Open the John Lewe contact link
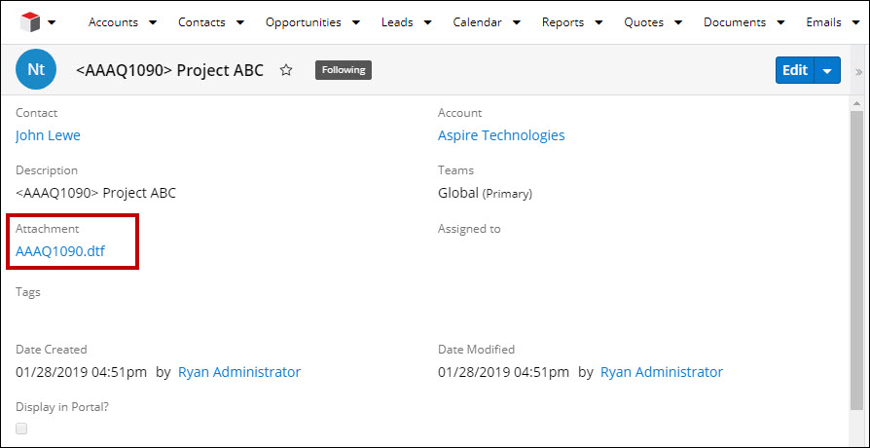Image resolution: width=870 pixels, height=448 pixels. [x=48, y=135]
